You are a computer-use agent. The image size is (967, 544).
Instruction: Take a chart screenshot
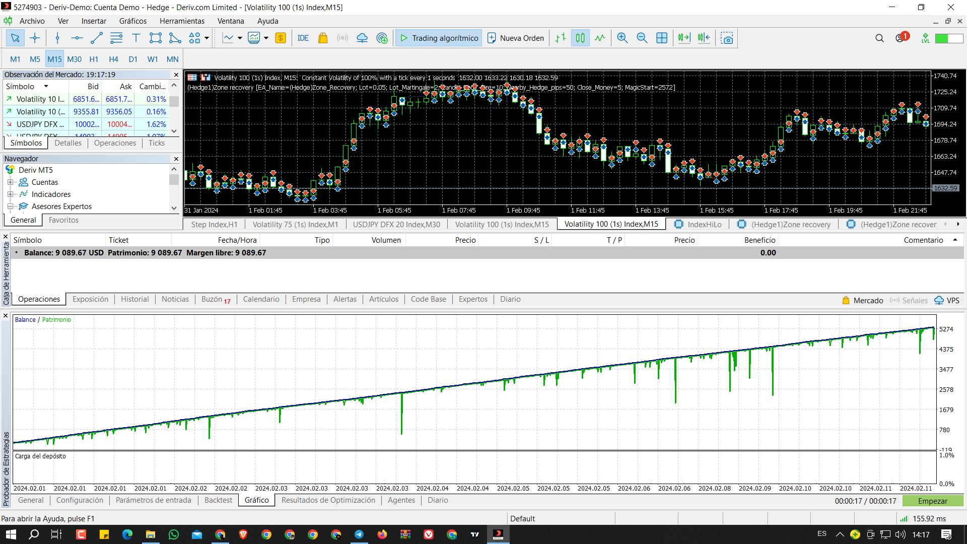[x=727, y=38]
